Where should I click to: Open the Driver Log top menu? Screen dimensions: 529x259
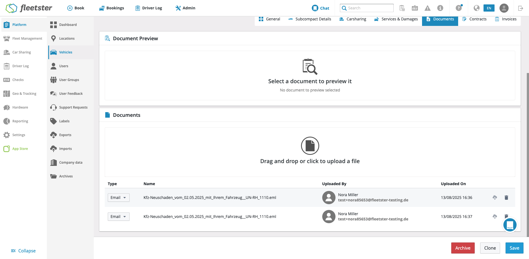click(149, 8)
